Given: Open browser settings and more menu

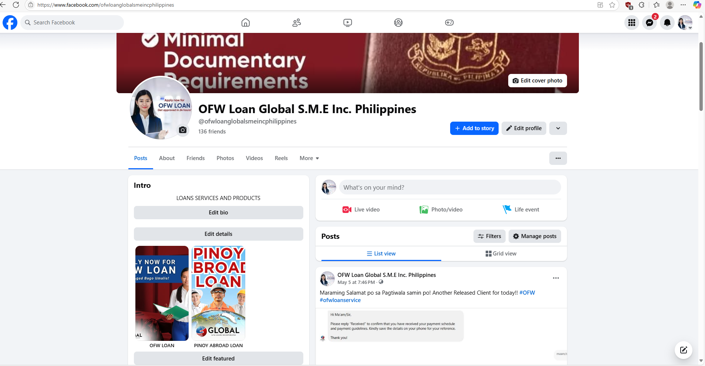Looking at the screenshot, I should click(x=683, y=5).
